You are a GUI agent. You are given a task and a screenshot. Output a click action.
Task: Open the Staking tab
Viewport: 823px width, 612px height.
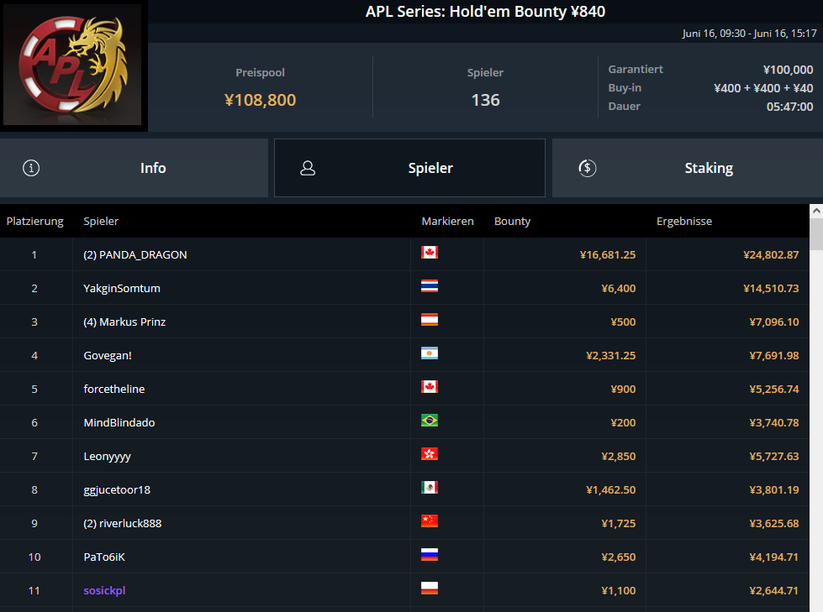[x=688, y=168]
